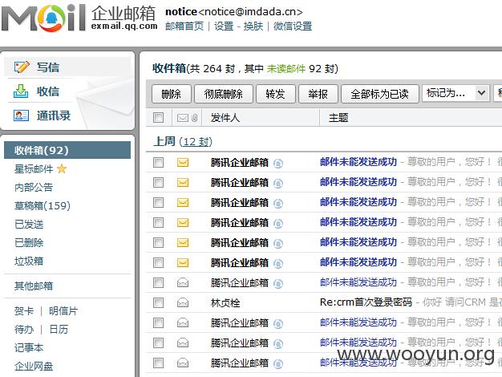Click the compose mail pencil icon
The height and width of the screenshot is (377, 502).
tap(22, 67)
